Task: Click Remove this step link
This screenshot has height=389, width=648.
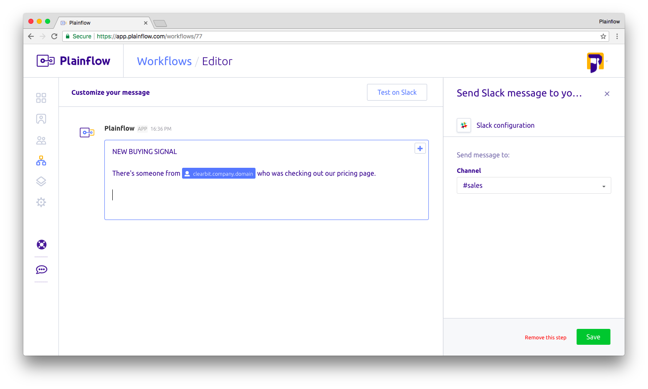Action: [x=546, y=338]
